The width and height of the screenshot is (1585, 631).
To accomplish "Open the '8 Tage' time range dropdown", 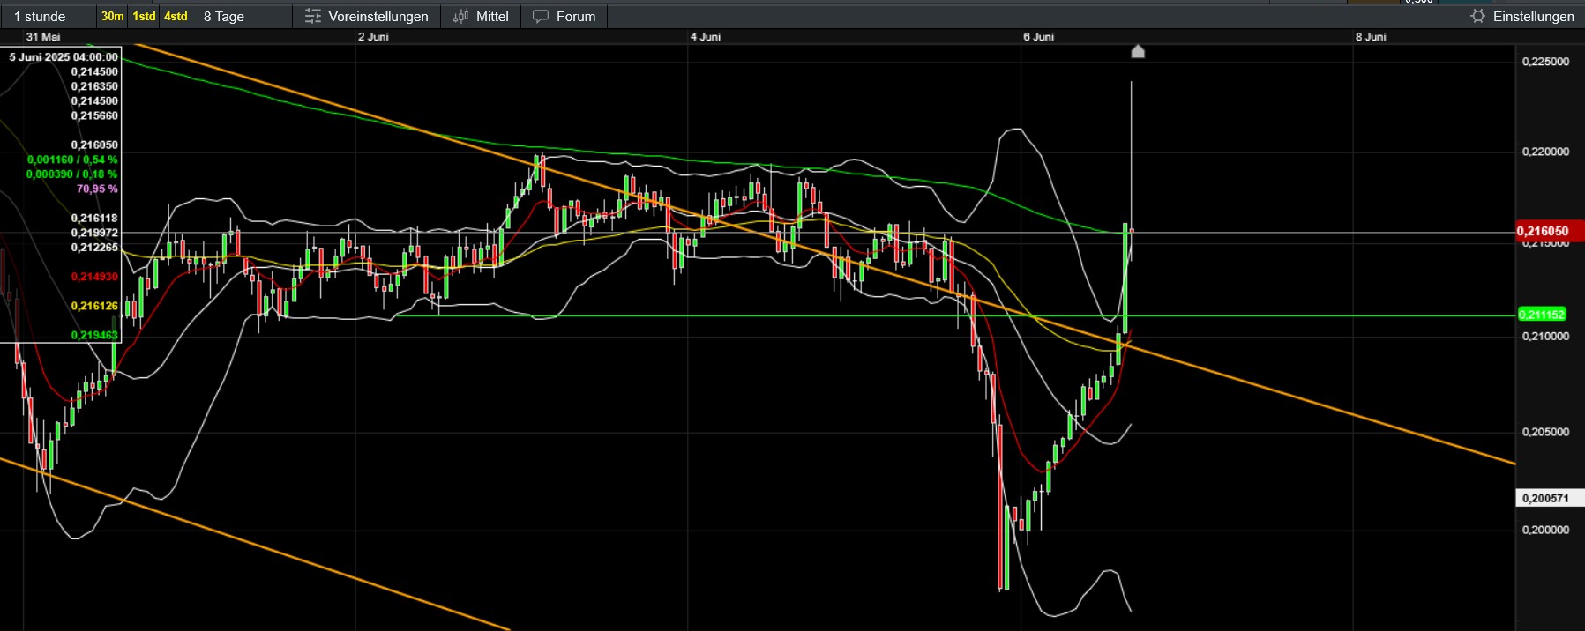I will (x=243, y=16).
